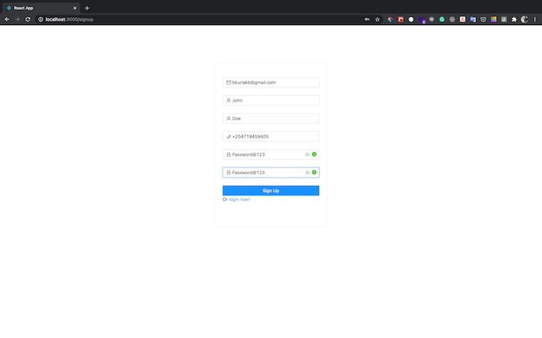Image resolution: width=542 pixels, height=338 pixels.
Task: Open Chrome three-dot menu
Action: pyautogui.click(x=535, y=19)
